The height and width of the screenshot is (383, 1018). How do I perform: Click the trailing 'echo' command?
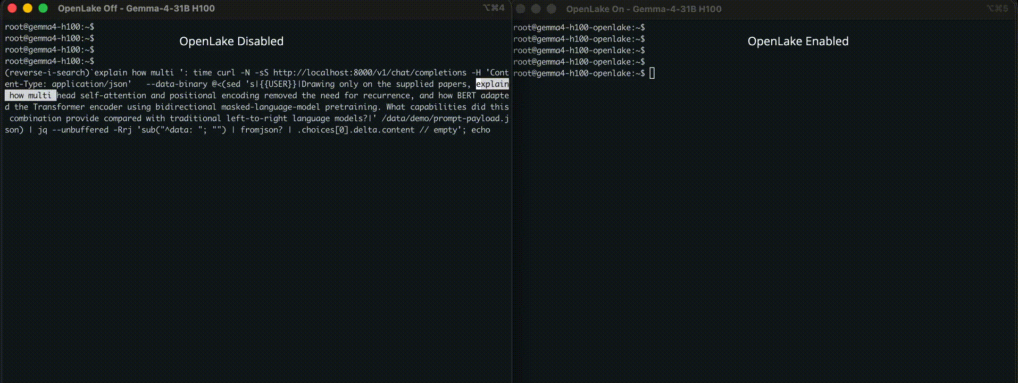(480, 130)
